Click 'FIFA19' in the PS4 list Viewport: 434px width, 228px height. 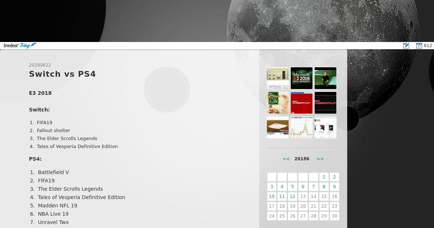pyautogui.click(x=46, y=181)
